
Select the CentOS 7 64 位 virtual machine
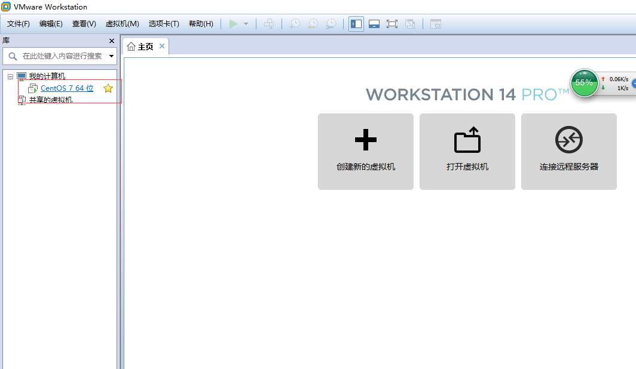click(67, 88)
